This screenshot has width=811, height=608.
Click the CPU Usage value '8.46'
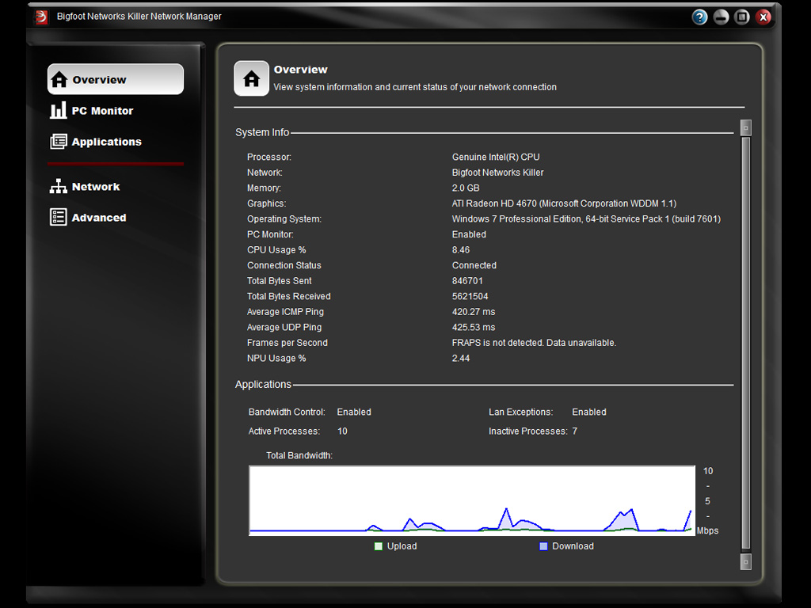pos(461,249)
